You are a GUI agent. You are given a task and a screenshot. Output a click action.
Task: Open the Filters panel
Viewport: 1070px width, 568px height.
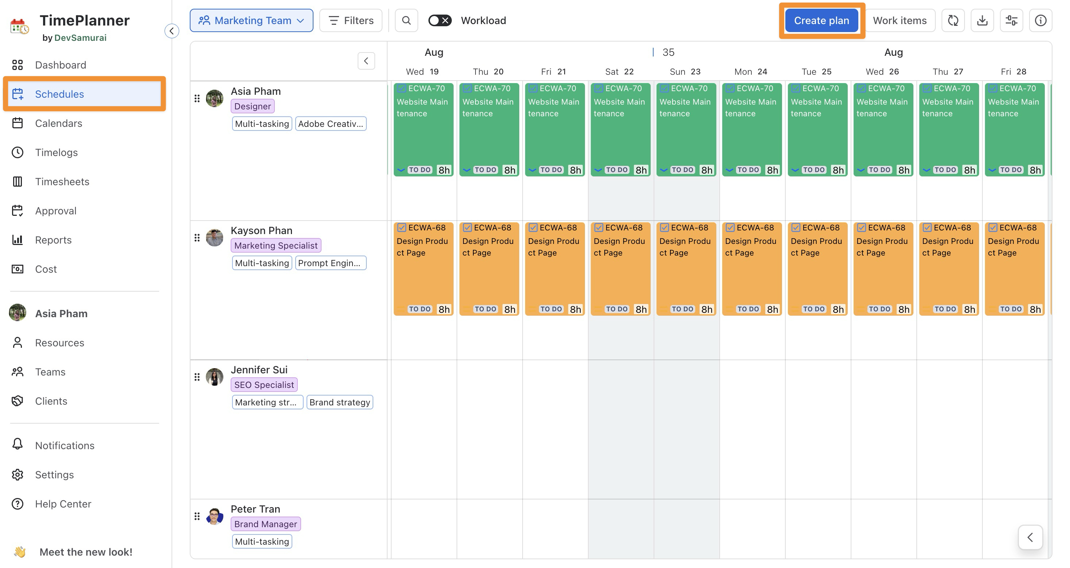tap(351, 20)
